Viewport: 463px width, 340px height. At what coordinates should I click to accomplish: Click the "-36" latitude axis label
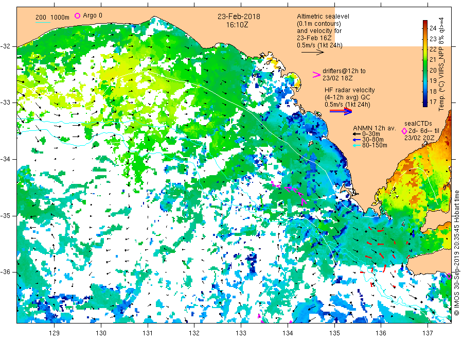coord(5,271)
